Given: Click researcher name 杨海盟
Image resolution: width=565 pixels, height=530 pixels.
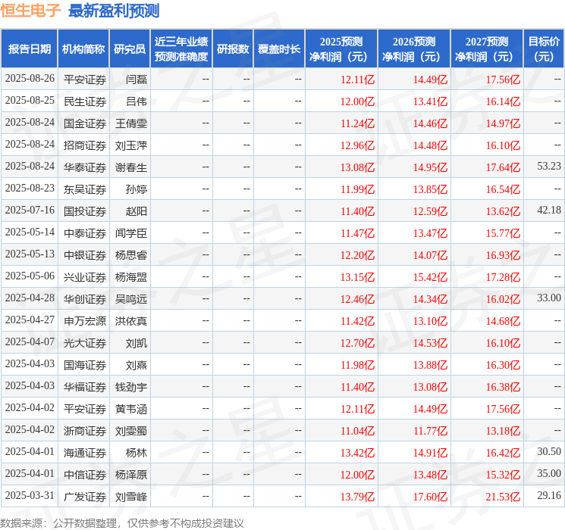Looking at the screenshot, I should (131, 277).
